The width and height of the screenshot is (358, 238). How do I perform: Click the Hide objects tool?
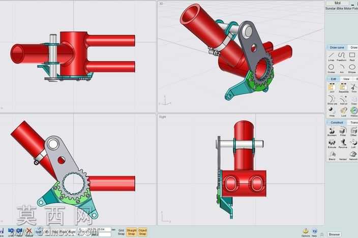332,112
